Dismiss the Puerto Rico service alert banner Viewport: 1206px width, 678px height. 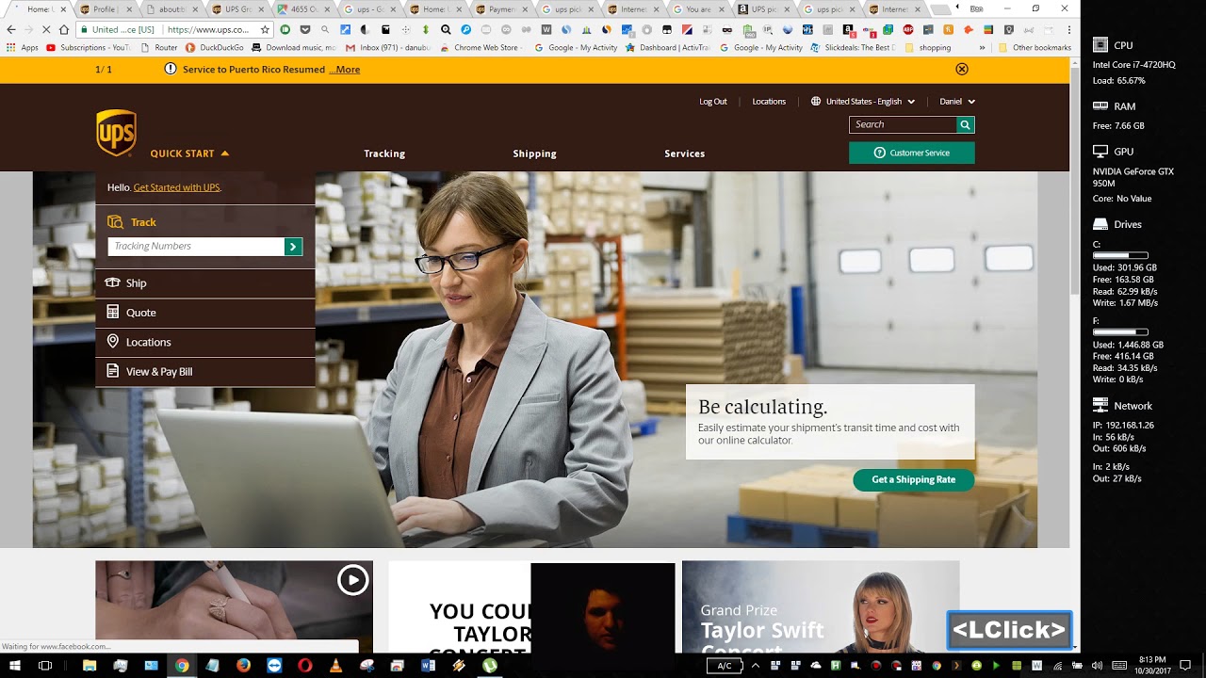click(x=962, y=69)
